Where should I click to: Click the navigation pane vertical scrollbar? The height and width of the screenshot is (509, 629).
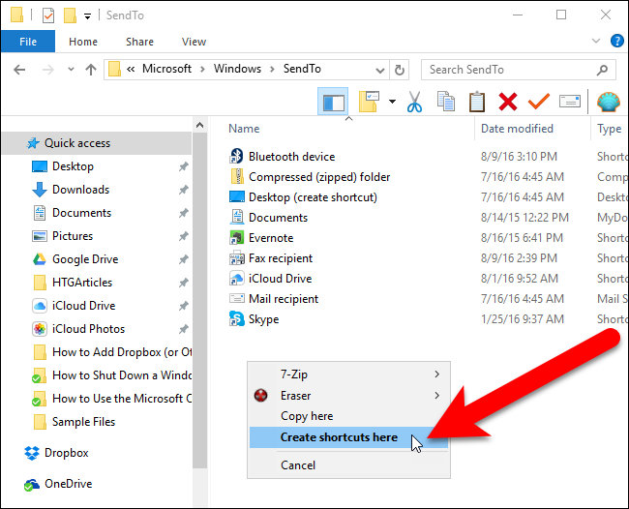click(x=199, y=300)
